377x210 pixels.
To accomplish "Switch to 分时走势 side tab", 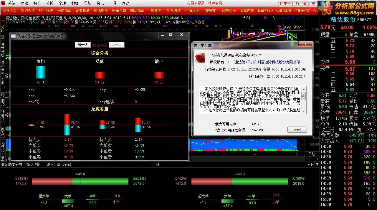I will (3, 33).
